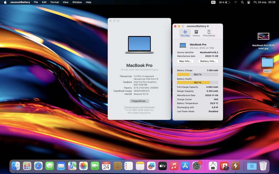Screen dimensions: 279x174
Task: Click the Low Power Mode Disabled value
Action: pos(213,112)
